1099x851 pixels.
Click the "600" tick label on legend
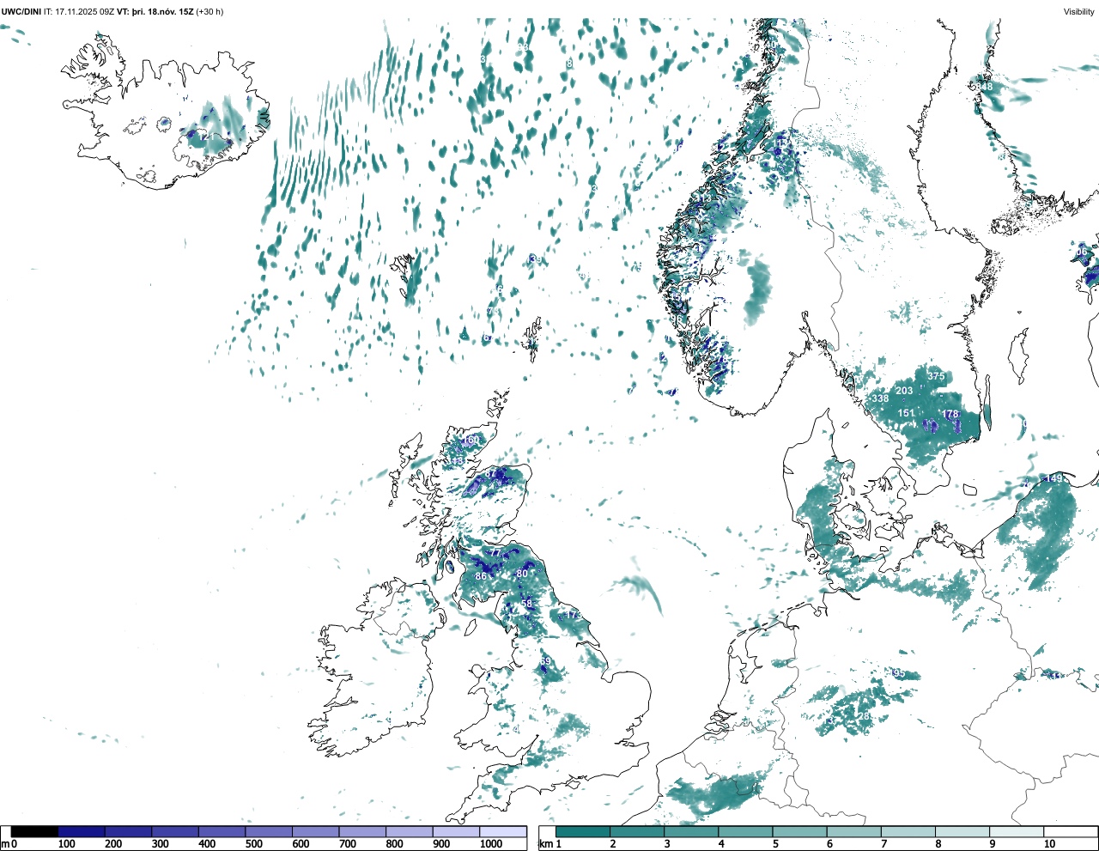[301, 844]
